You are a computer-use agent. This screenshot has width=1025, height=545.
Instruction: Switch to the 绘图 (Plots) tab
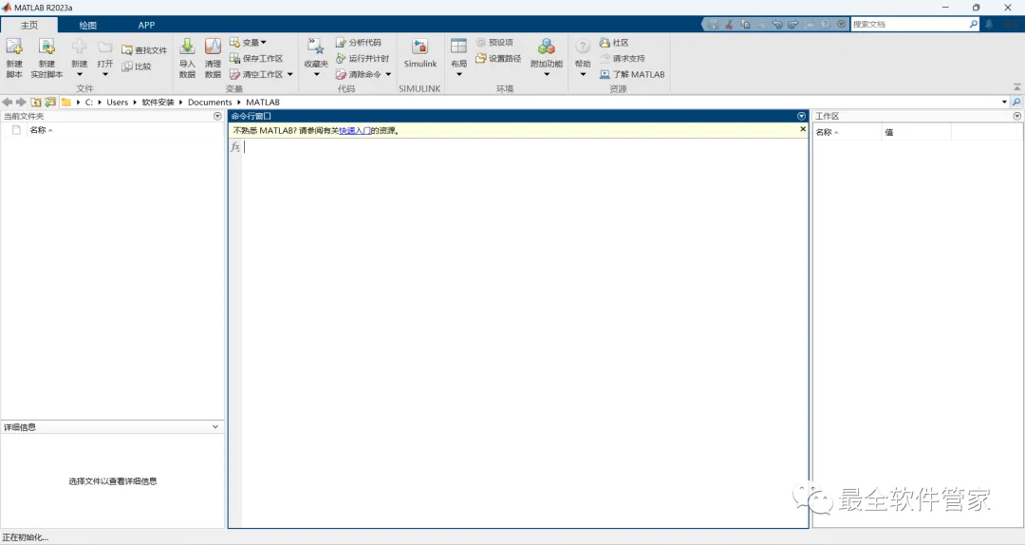click(x=88, y=25)
